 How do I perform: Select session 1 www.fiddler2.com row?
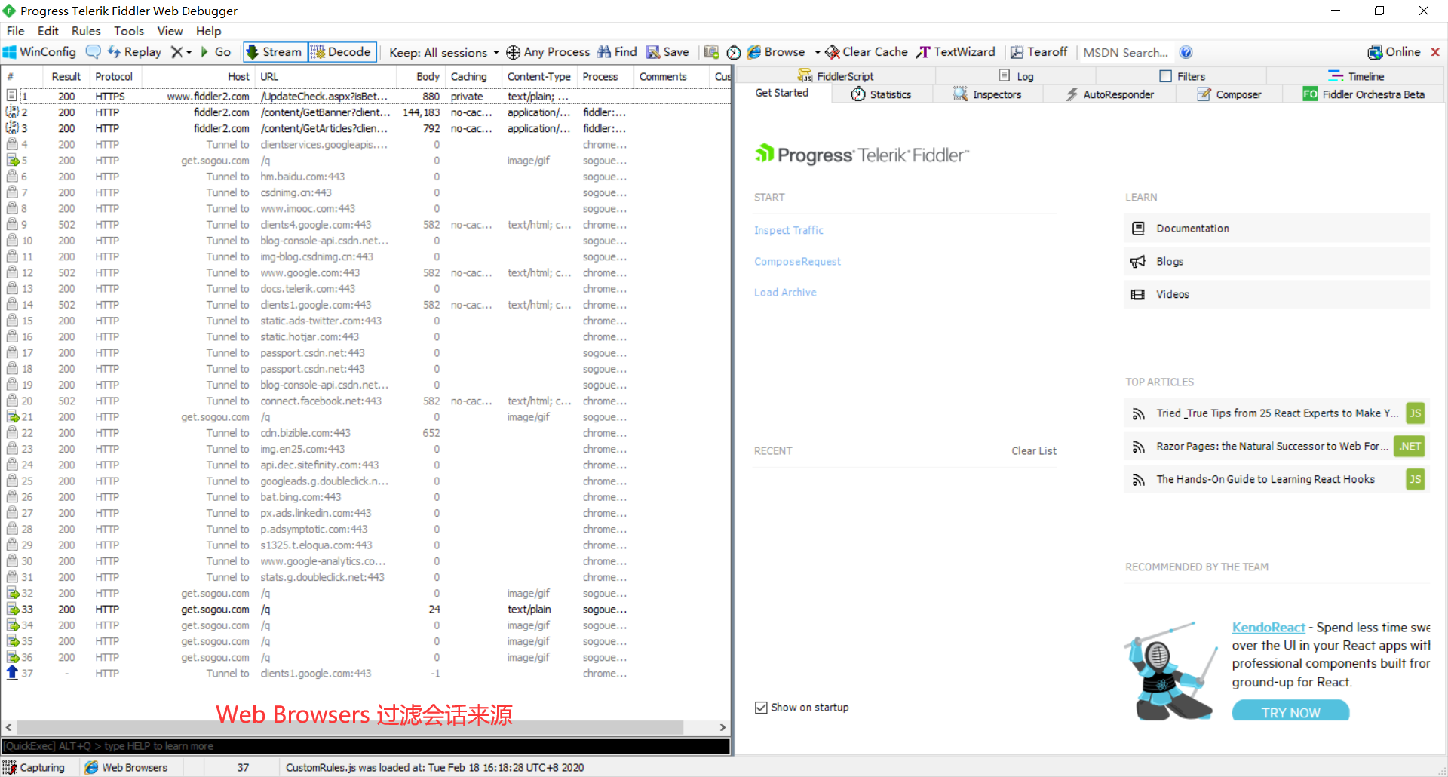(x=366, y=97)
